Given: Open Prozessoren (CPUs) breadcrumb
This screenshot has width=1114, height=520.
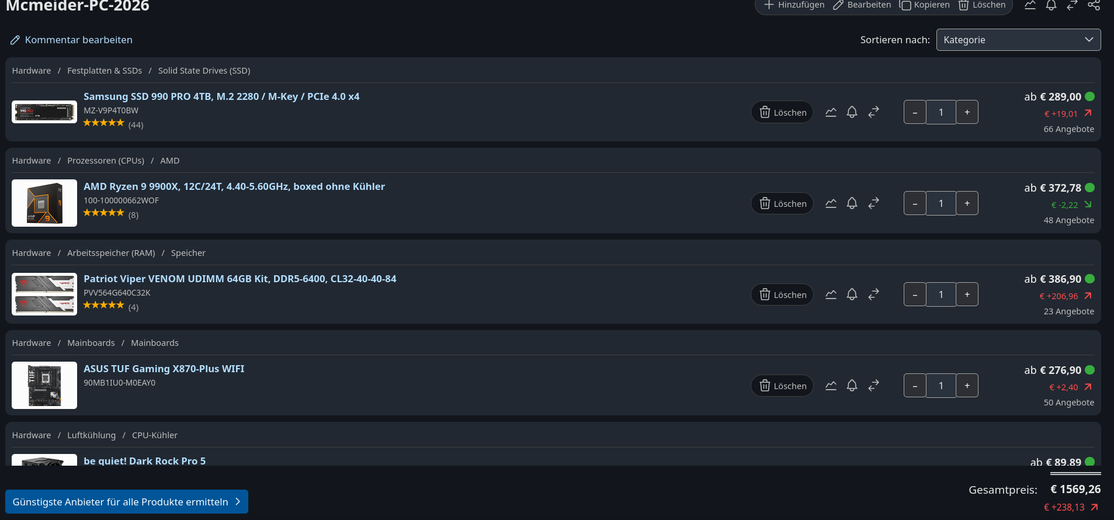Looking at the screenshot, I should (106, 161).
